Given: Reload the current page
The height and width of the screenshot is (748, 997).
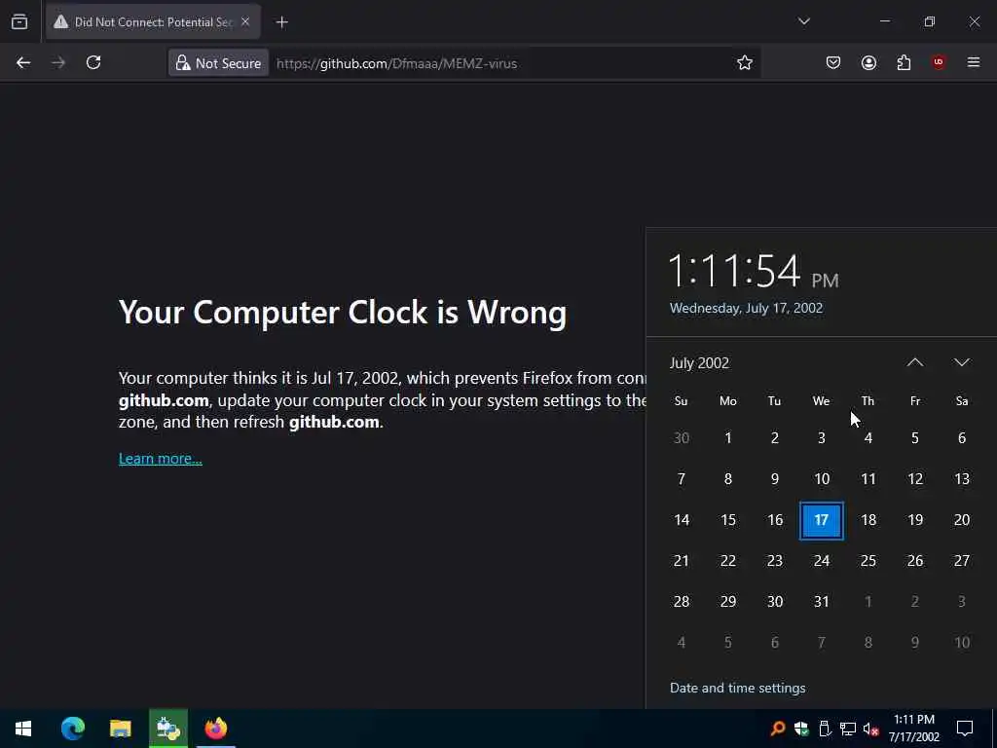Looking at the screenshot, I should coord(93,62).
